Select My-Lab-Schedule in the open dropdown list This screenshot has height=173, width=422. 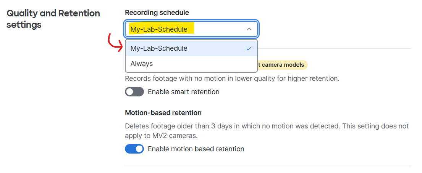(x=191, y=48)
